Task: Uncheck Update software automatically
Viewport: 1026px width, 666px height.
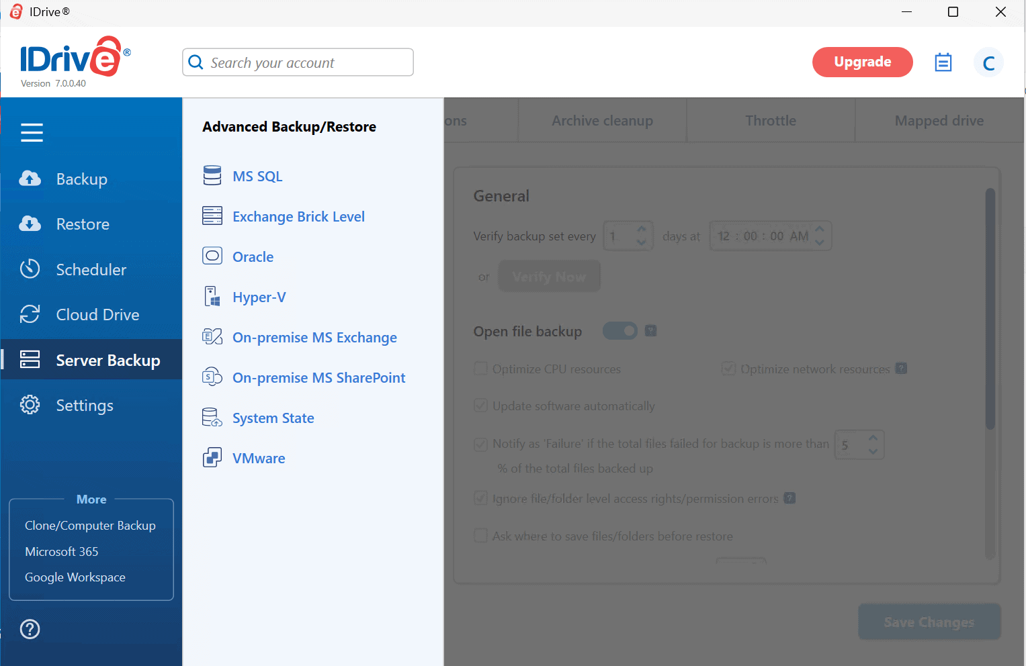Action: tap(481, 406)
